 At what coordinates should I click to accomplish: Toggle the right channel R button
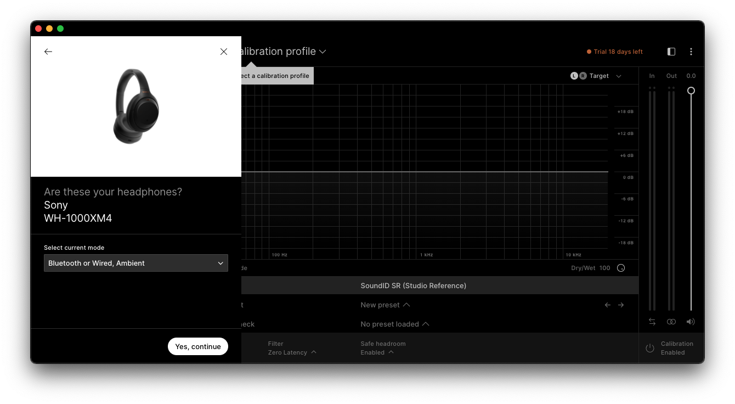click(x=583, y=76)
